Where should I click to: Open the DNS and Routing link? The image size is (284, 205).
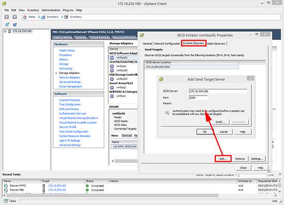[x=69, y=109]
